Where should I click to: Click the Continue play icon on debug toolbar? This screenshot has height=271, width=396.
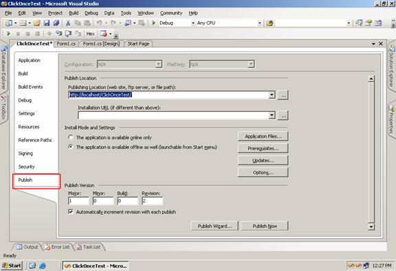click(x=8, y=34)
